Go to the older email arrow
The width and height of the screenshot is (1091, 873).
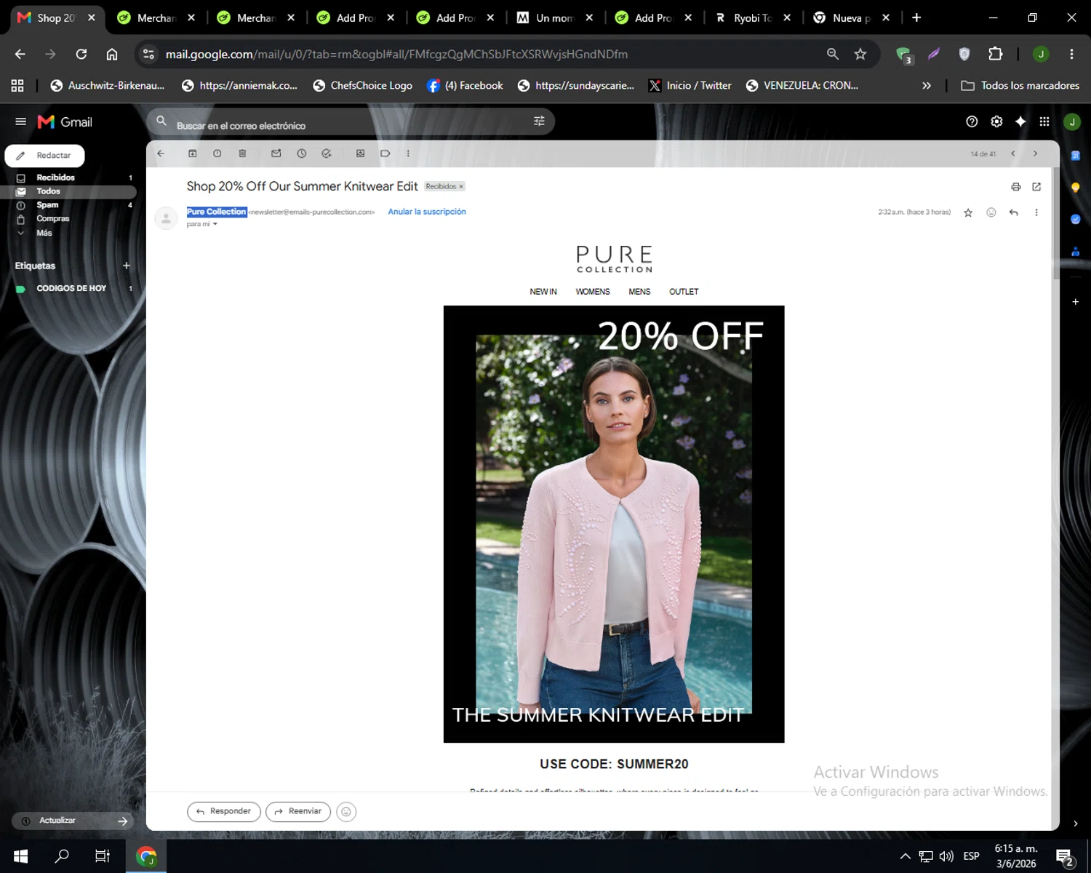pos(1035,154)
